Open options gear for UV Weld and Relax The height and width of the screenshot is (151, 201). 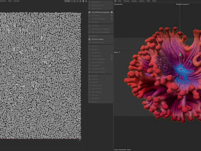pyautogui.click(x=112, y=19)
